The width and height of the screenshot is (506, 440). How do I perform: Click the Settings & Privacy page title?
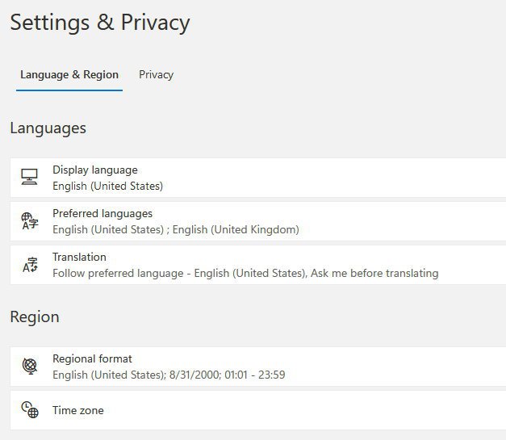[100, 23]
